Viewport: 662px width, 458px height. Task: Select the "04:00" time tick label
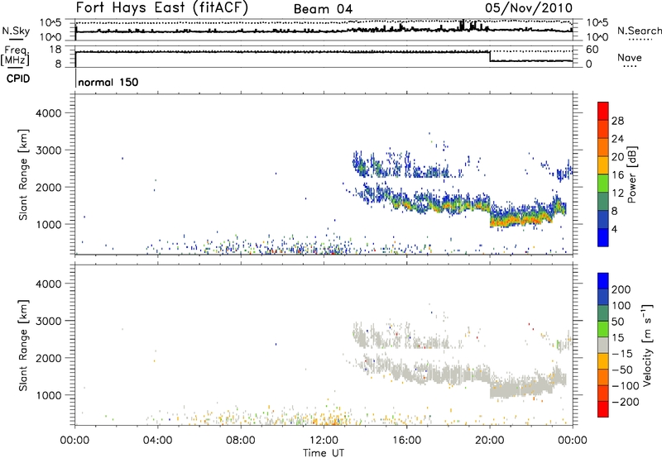click(157, 441)
